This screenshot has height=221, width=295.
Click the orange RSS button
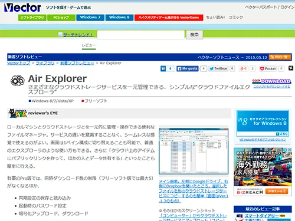pyautogui.click(x=280, y=57)
